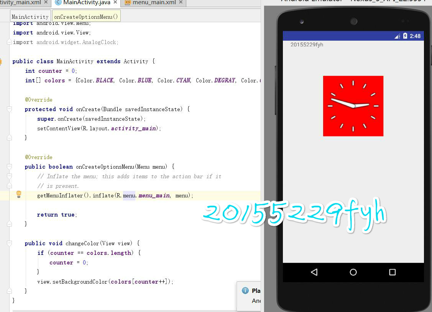The image size is (432, 312).
Task: Tap the emulator Back navigation button
Action: coord(314,272)
